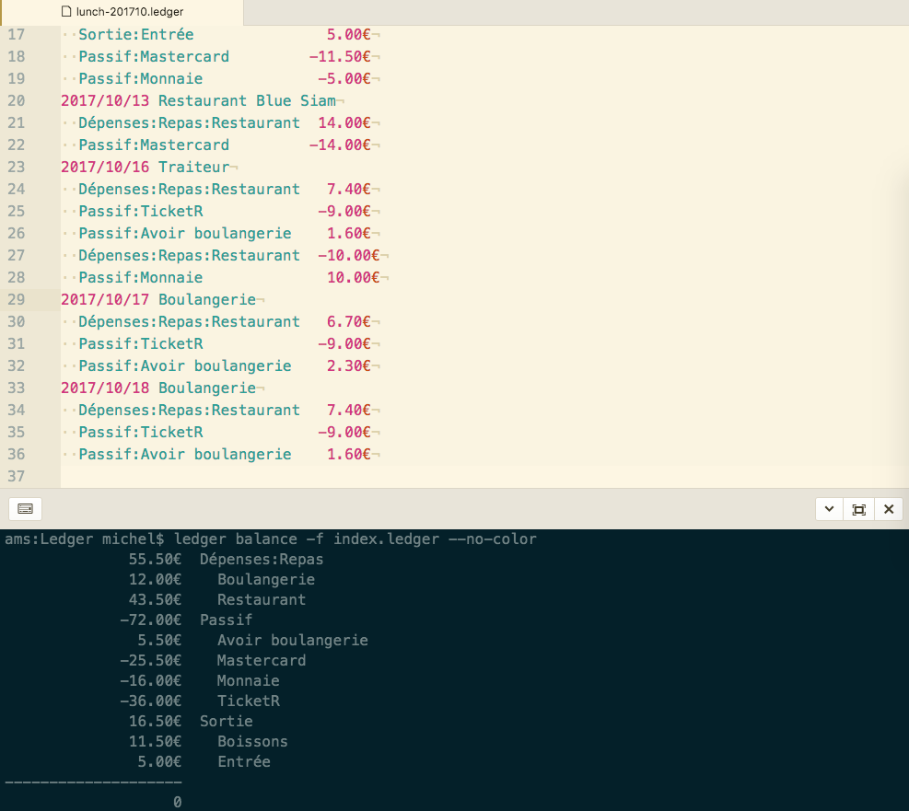Screen dimensions: 909x811
Task: Click the '12.00€' Boulangerie balance in terminal
Action: [x=155, y=580]
